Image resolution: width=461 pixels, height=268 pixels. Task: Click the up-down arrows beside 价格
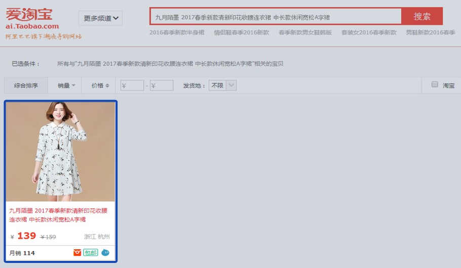(107, 85)
